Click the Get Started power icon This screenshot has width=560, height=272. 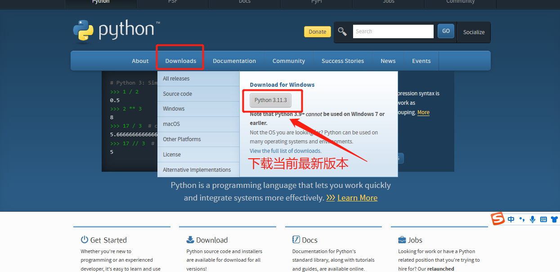tap(84, 240)
